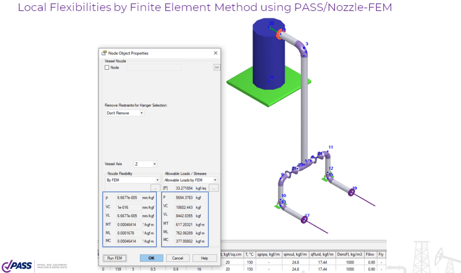
Task: Open the Allowable Loads by FEM dropdown
Action: click(190, 180)
